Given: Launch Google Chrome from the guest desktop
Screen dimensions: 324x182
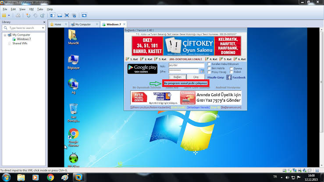Looking at the screenshot, I should [x=73, y=138].
